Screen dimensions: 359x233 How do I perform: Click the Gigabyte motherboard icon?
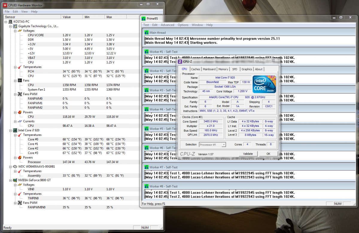(x=15, y=26)
